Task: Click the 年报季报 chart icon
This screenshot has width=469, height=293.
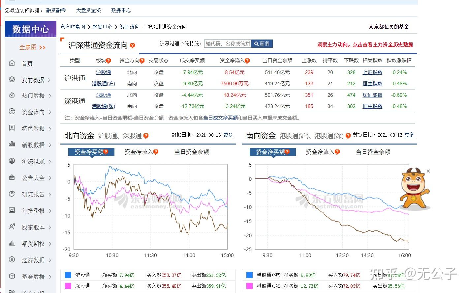Action: pyautogui.click(x=12, y=210)
